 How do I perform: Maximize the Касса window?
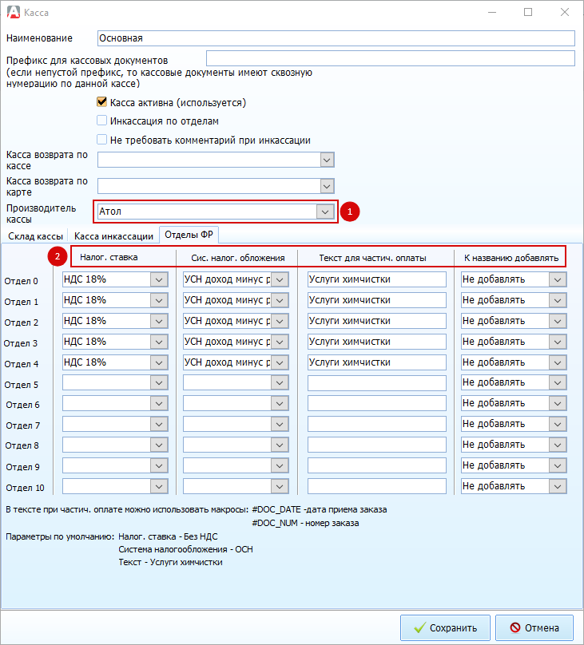tap(528, 12)
